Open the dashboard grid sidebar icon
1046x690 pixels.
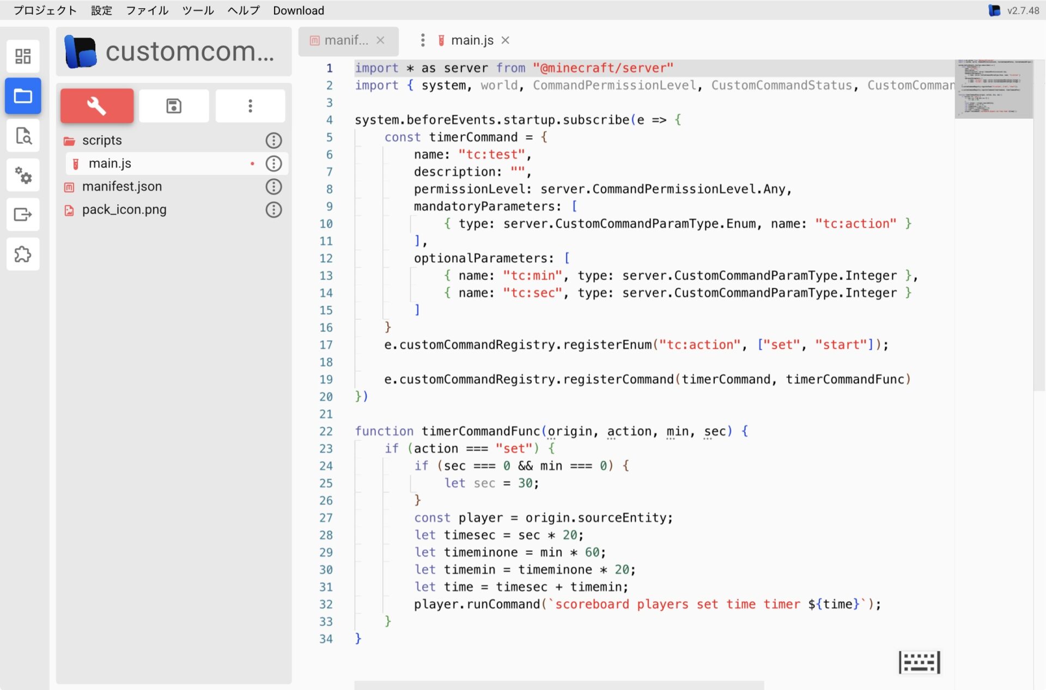23,56
